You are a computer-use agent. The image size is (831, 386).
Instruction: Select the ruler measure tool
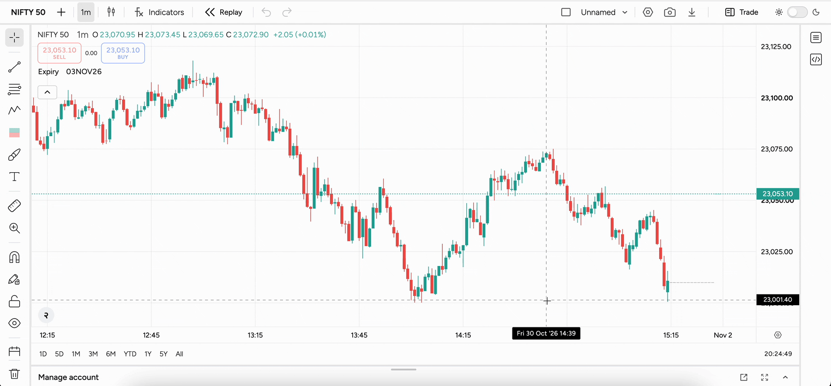pos(14,205)
